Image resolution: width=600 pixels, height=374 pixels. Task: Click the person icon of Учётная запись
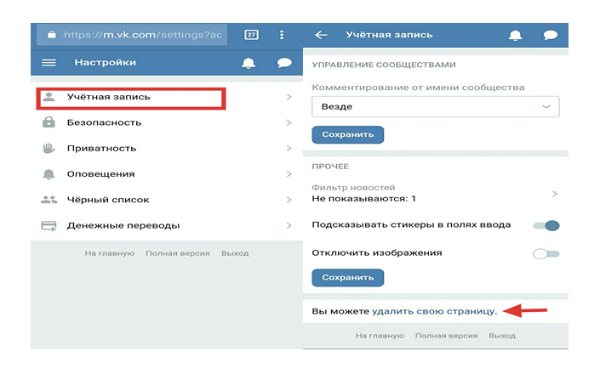pos(49,97)
